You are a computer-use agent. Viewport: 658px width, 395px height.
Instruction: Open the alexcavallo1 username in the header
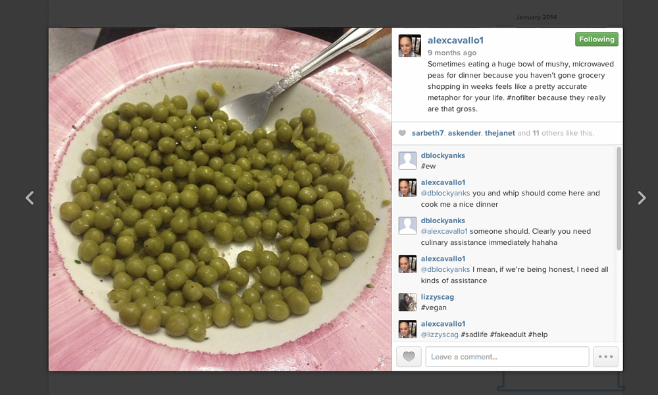(x=455, y=40)
